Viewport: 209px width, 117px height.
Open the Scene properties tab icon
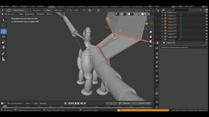(157, 66)
